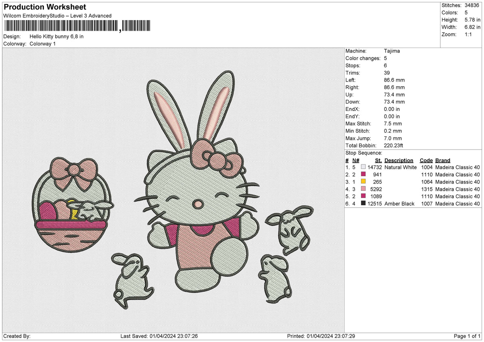This screenshot has width=484, height=342.
Task: Select the Amber Black color swatch
Action: tap(363, 203)
